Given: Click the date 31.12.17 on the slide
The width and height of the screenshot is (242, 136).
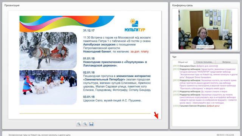Looking at the screenshot, I should coord(89,31).
